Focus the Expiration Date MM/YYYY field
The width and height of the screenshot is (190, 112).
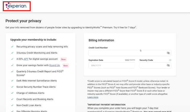[112, 66]
